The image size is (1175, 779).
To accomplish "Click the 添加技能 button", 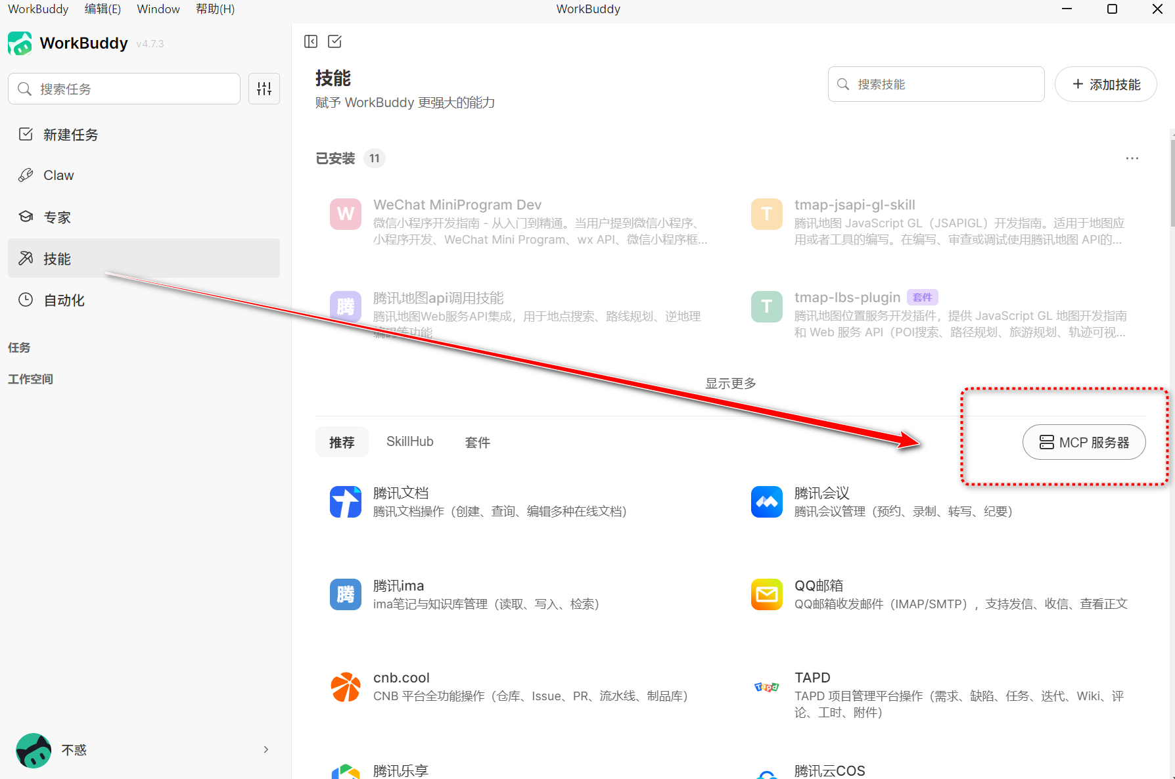I will pyautogui.click(x=1106, y=84).
